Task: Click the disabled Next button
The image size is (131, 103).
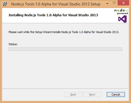Action: (92, 94)
